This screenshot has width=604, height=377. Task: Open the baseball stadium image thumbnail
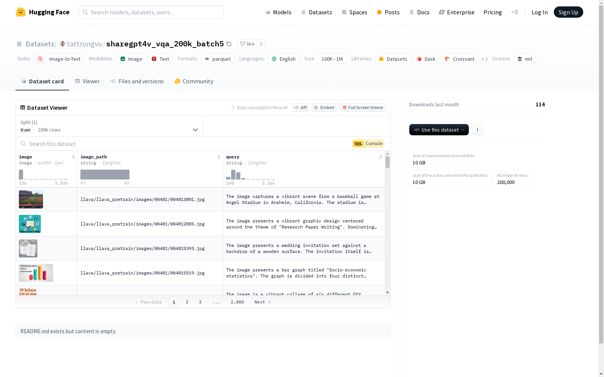(31, 199)
